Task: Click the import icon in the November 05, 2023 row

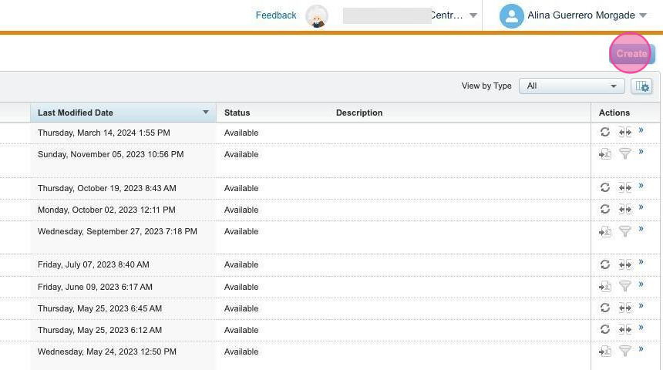Action: pyautogui.click(x=605, y=154)
